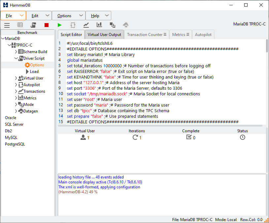
Task: Open the Options menu
Action: [69, 16]
